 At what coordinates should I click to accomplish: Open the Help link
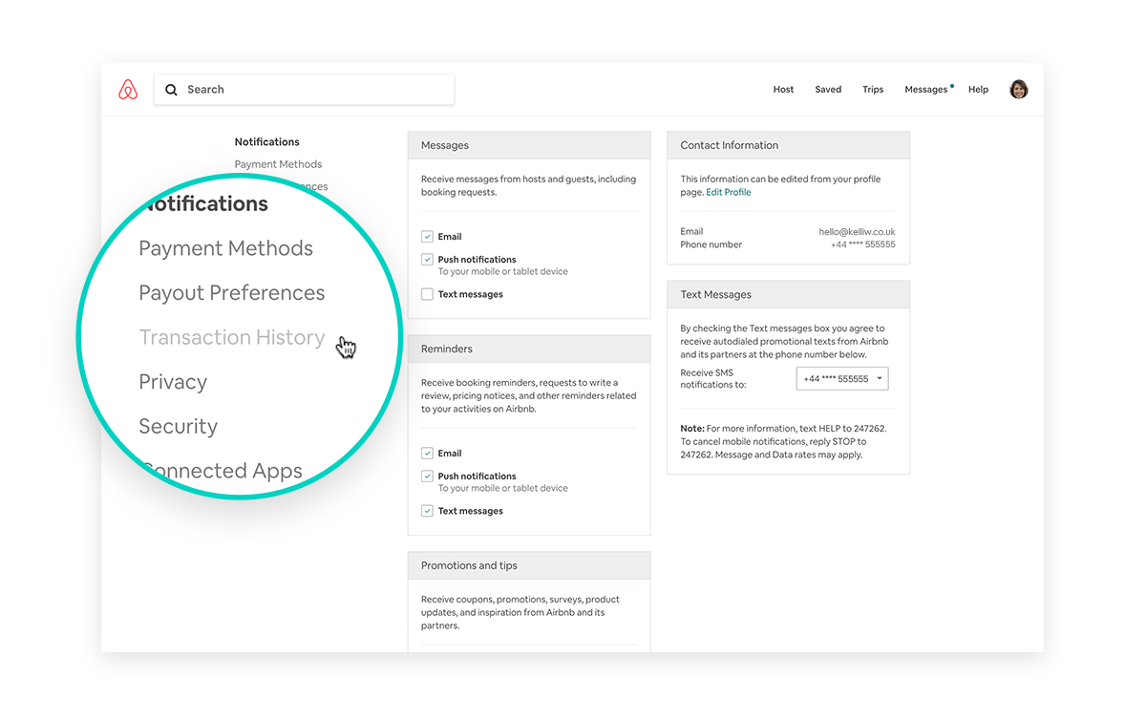pos(978,90)
